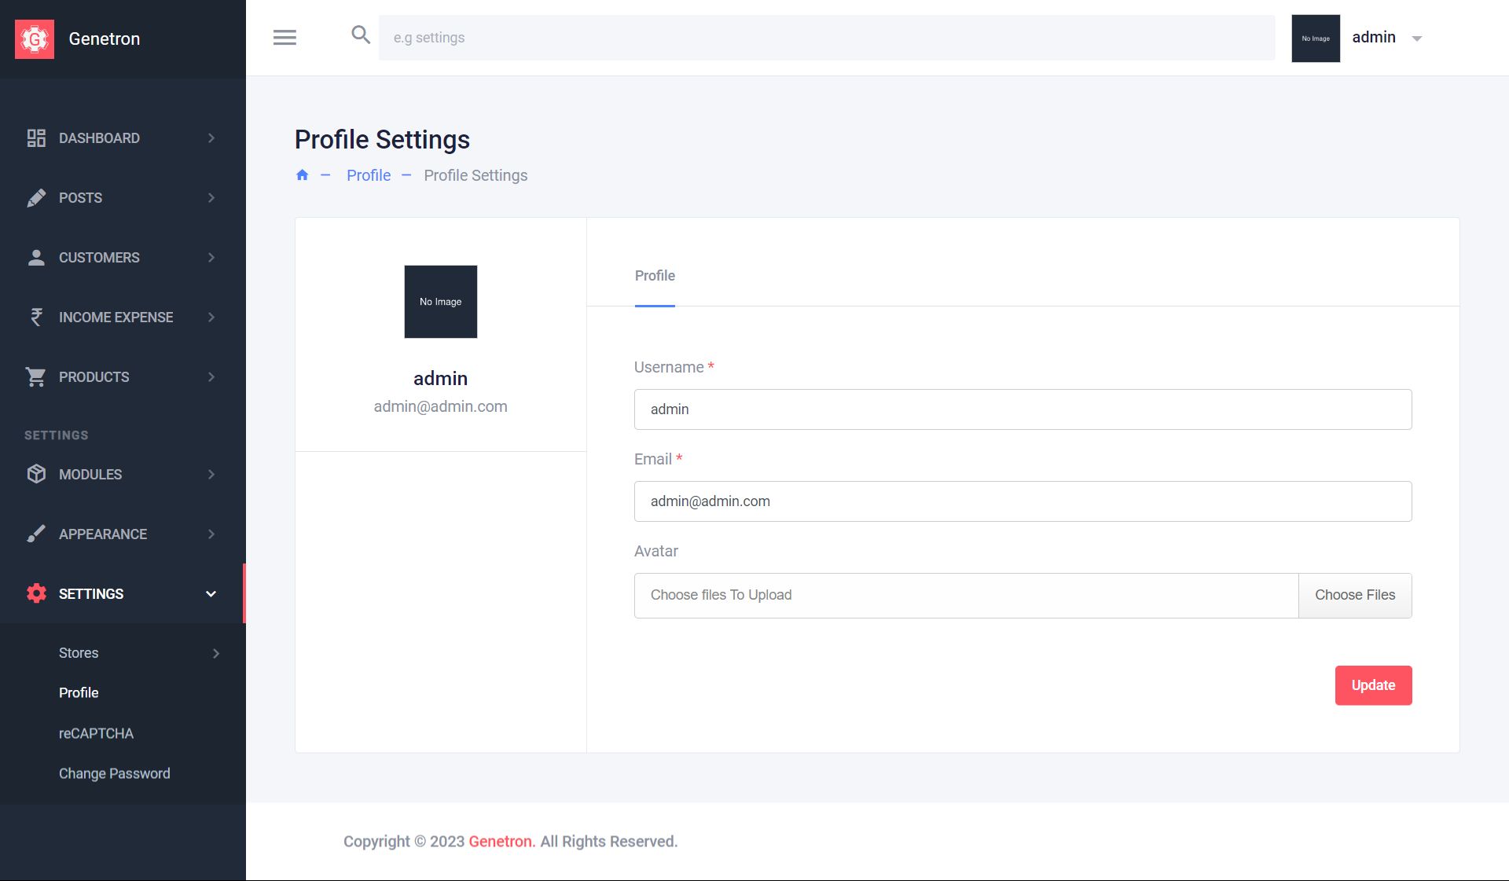The image size is (1509, 881).
Task: Click the Posts pencil icon
Action: pos(36,198)
